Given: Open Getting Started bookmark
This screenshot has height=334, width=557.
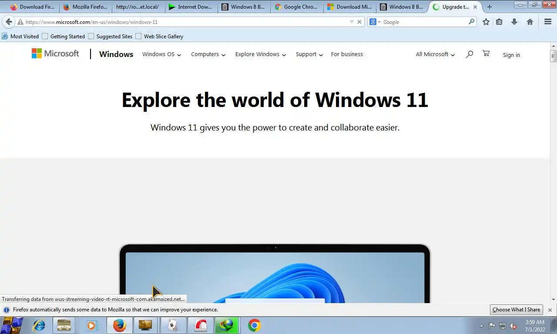Looking at the screenshot, I should tap(64, 37).
